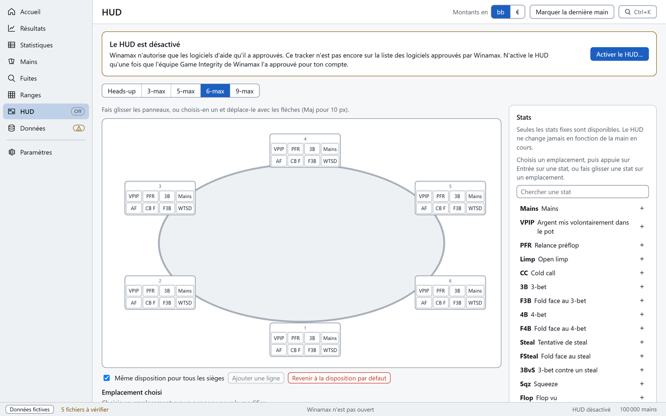This screenshot has width=666, height=416.
Task: Select the WTSD slot on seat 4 panel
Action: pos(330,161)
